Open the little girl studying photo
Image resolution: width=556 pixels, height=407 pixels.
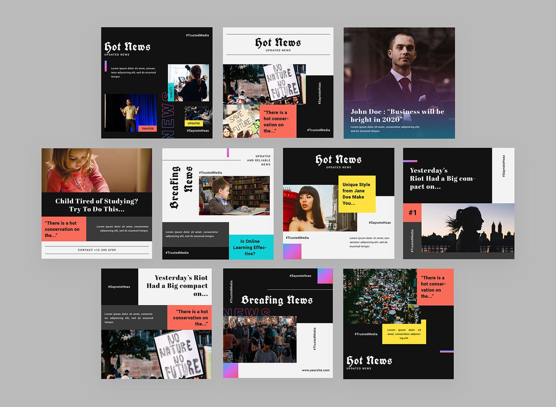(x=97, y=170)
